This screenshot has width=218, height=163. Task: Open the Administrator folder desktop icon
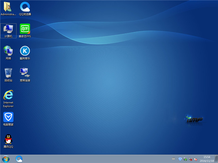pos(8,8)
